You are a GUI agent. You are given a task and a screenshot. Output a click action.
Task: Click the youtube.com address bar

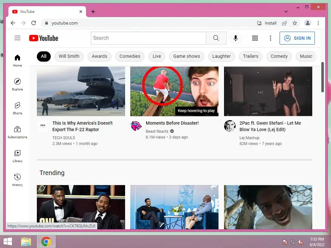coord(148,23)
